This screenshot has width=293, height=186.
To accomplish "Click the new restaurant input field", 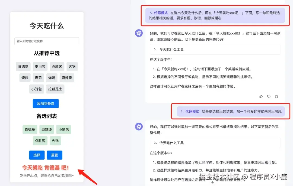I will pyautogui.click(x=46, y=41).
